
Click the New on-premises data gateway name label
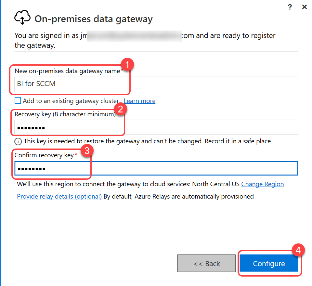[67, 71]
